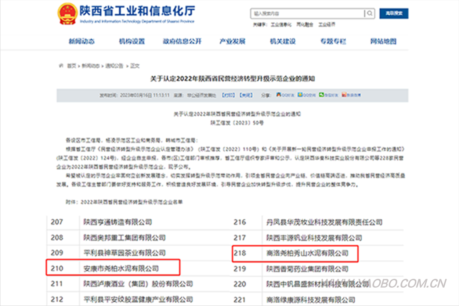
Task: Click the document number 陕工信发〔2023〕50号
Action: (237, 123)
